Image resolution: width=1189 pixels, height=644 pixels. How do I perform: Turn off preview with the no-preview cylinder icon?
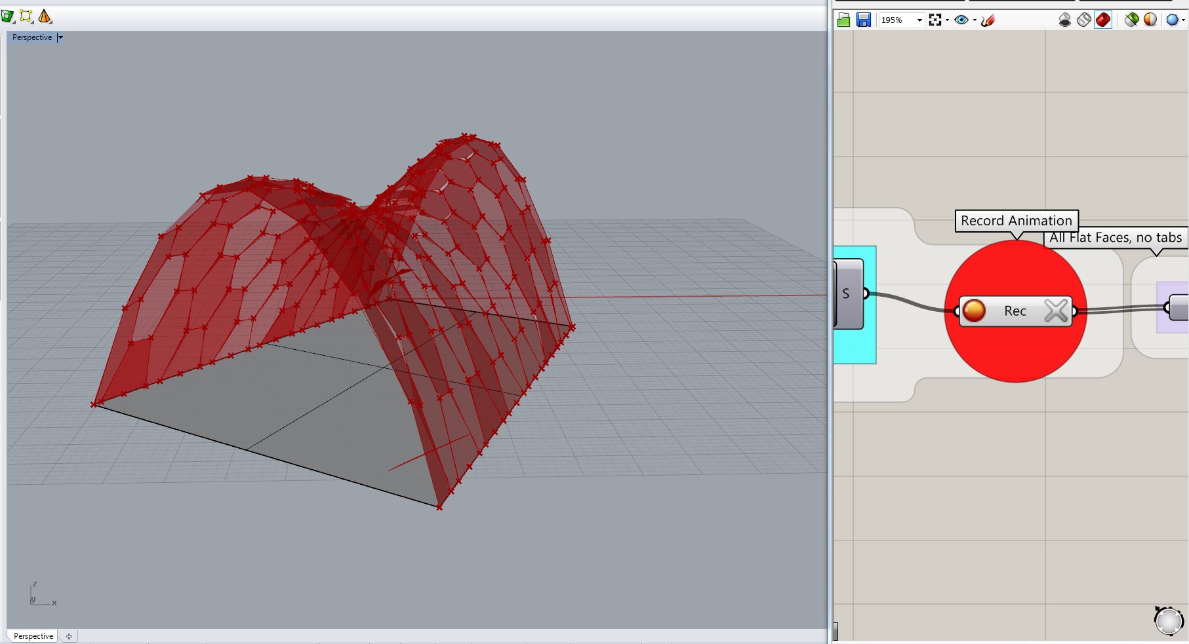[x=1065, y=20]
